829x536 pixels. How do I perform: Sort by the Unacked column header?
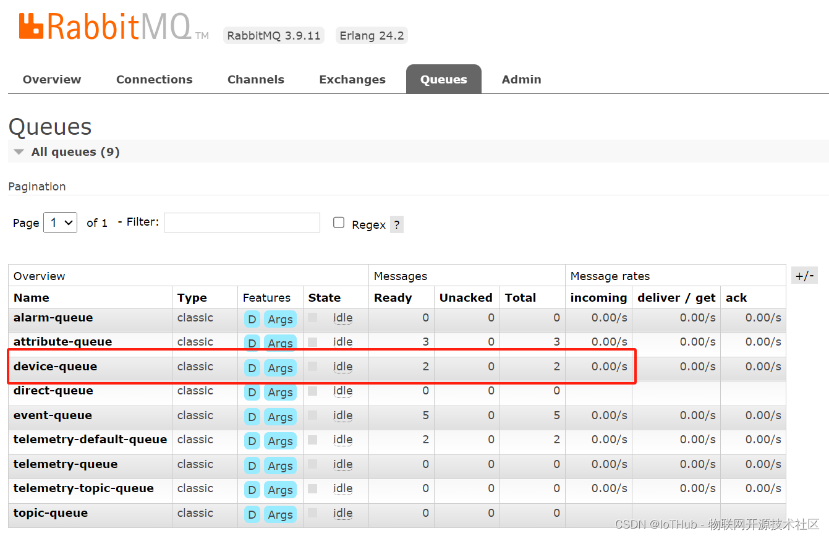(x=466, y=297)
